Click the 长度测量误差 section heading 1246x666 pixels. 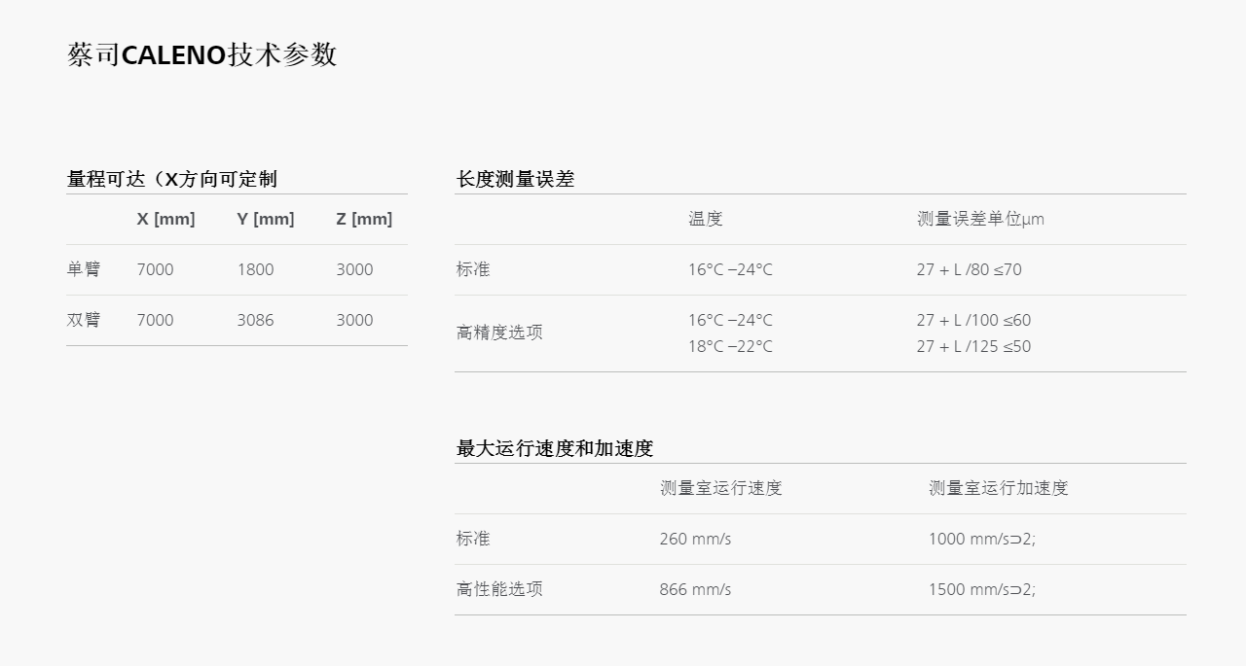point(516,179)
